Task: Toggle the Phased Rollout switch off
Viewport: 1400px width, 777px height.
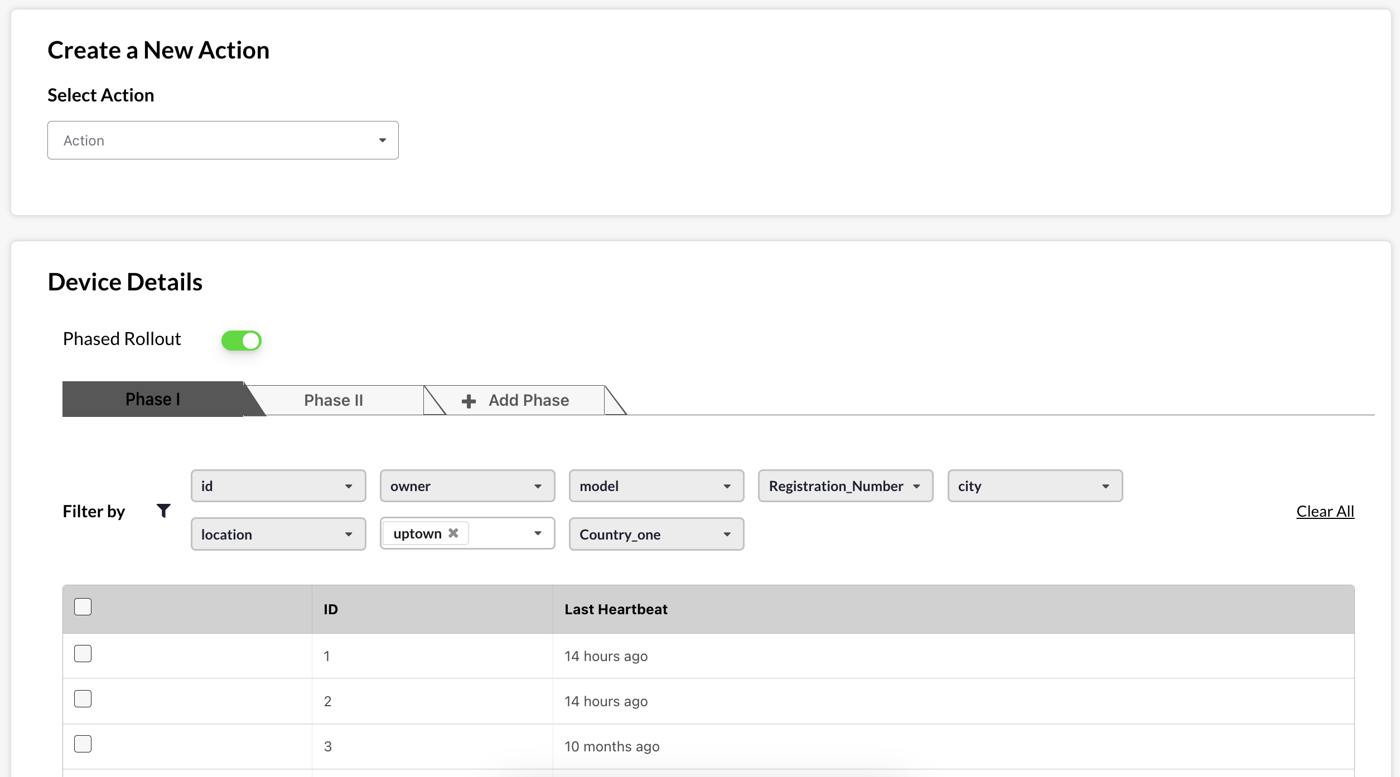Action: 241,340
